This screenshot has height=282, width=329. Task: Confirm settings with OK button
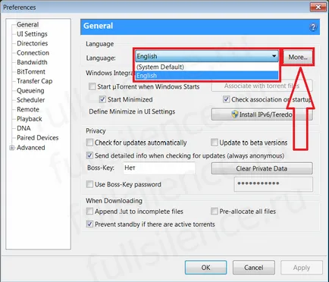click(205, 268)
